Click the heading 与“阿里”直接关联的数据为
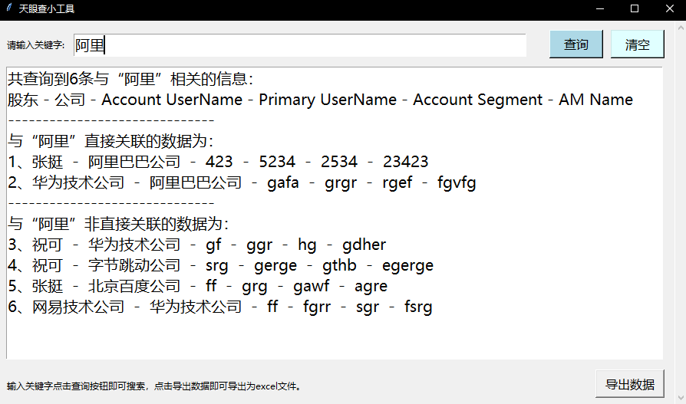686x404 pixels. point(110,141)
